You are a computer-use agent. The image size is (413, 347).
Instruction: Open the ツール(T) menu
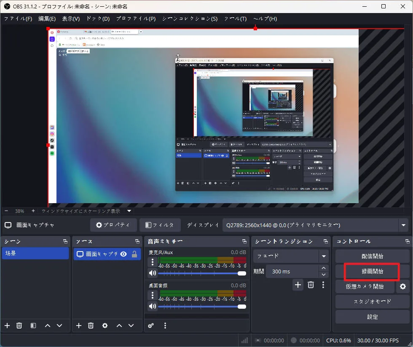(x=235, y=19)
